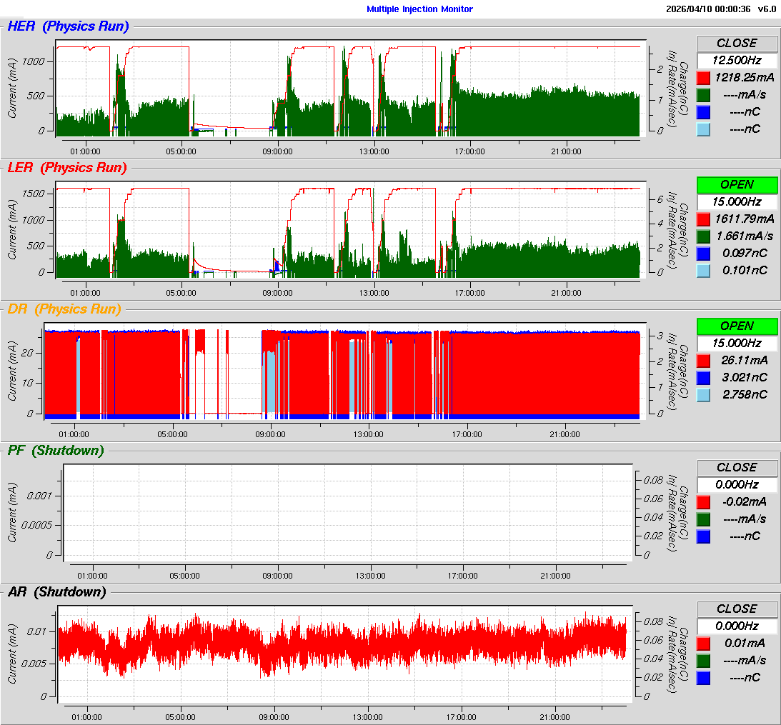Click the light blue swatch beside 2.758nC

(x=703, y=395)
